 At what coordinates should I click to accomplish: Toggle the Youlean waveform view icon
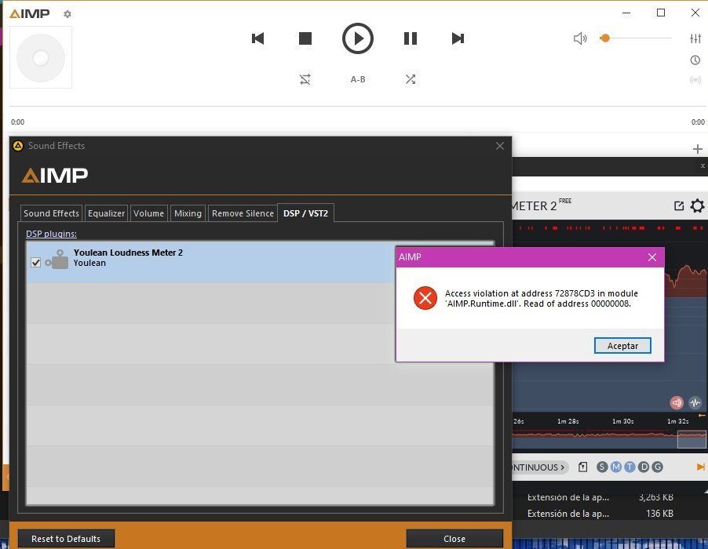[x=695, y=402]
